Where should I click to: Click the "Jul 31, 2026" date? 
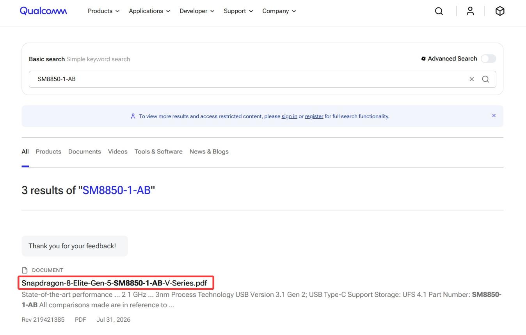coord(114,320)
